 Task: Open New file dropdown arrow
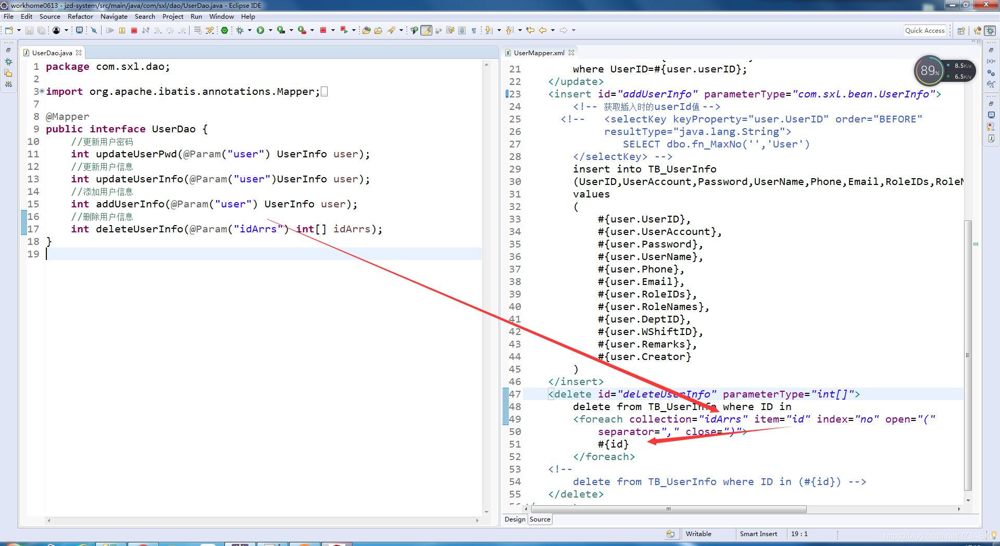[x=19, y=30]
